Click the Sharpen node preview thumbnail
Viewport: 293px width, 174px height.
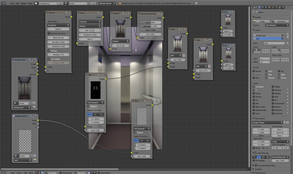tap(120, 29)
